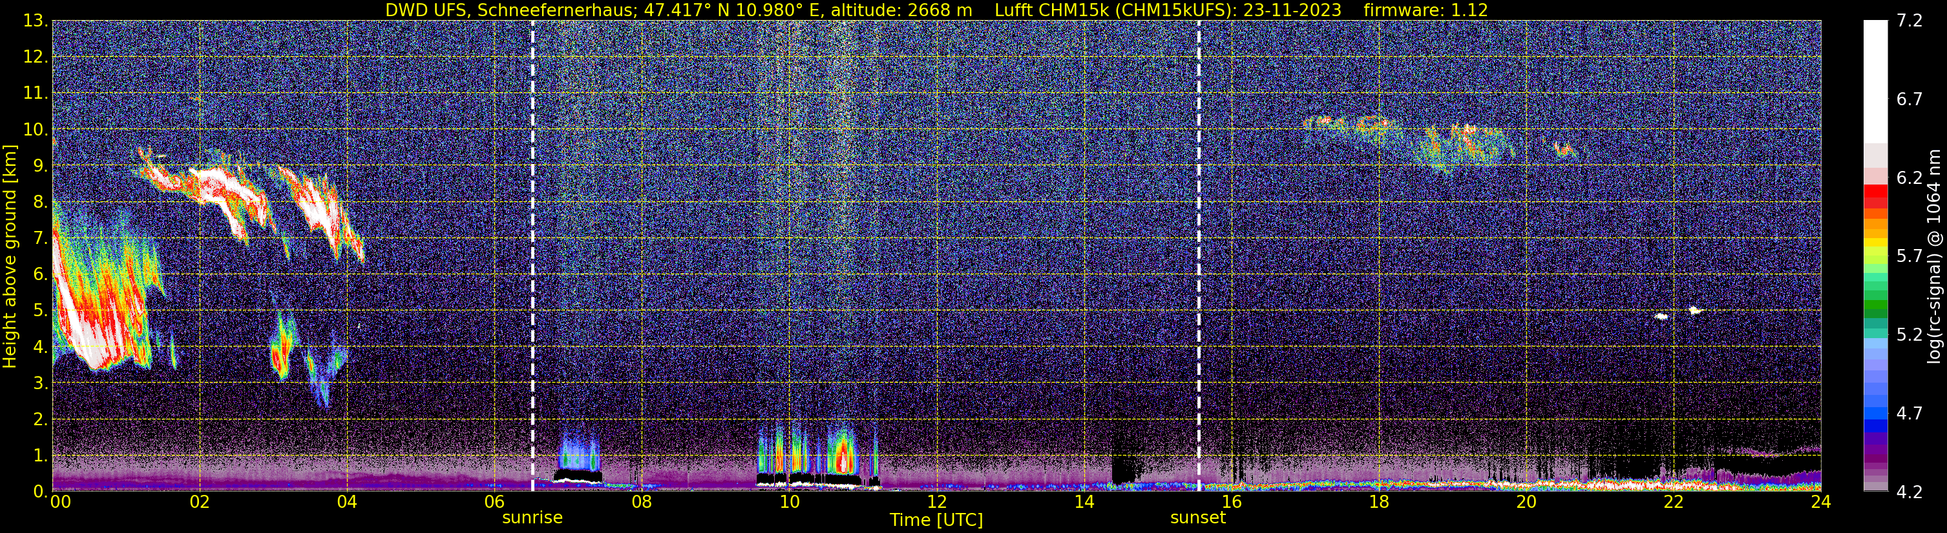Click the "1." height-axis tick label
The height and width of the screenshot is (533, 1947).
click(41, 456)
